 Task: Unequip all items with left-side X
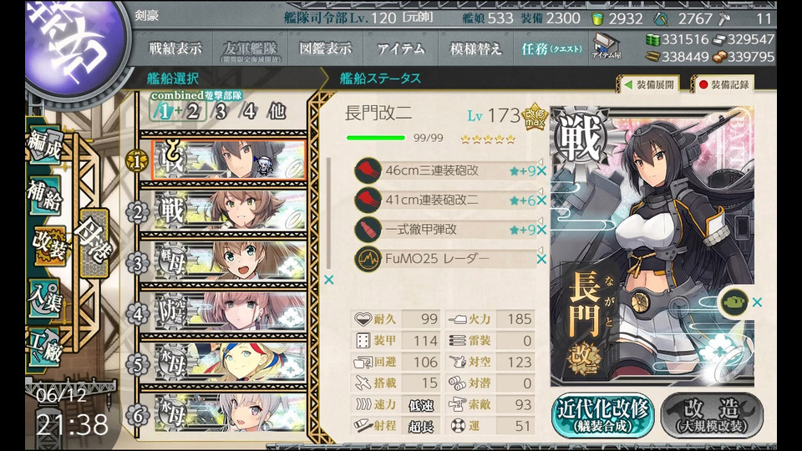[x=329, y=280]
